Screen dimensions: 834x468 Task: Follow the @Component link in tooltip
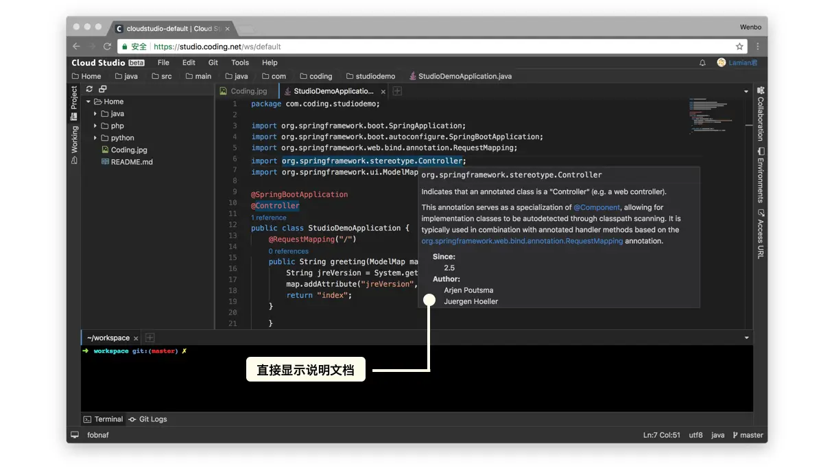pos(597,207)
